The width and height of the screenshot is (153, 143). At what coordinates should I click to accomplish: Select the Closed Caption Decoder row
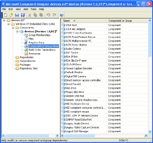tap(105, 68)
